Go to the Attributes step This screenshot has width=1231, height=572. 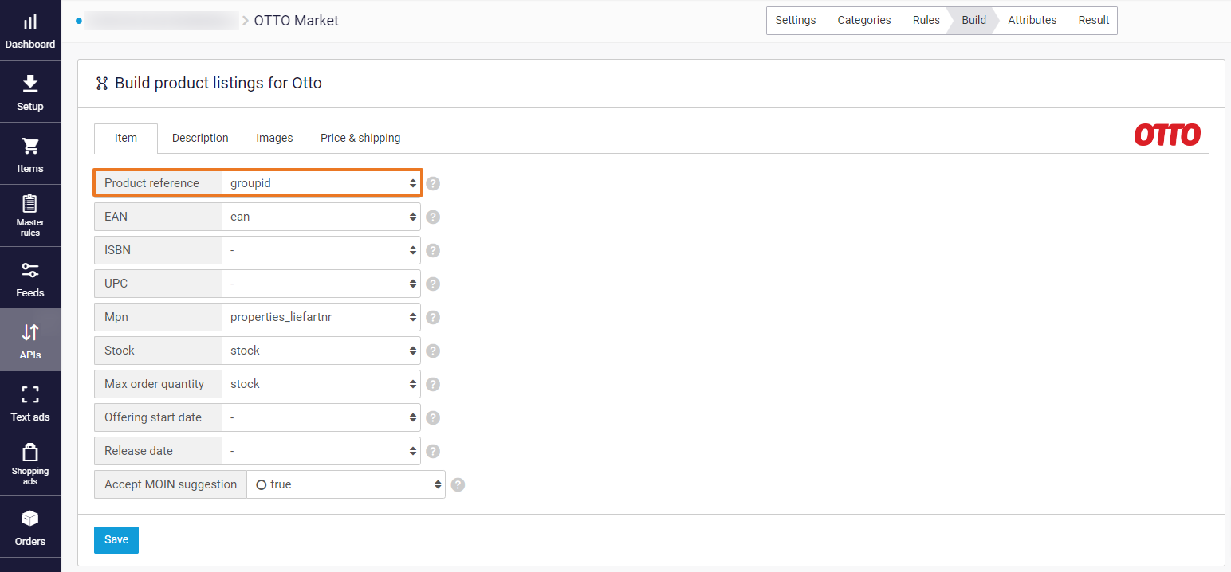pyautogui.click(x=1032, y=21)
